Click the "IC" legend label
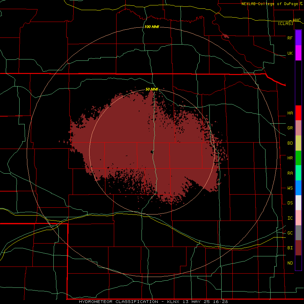The height and width of the screenshot is (304, 304). [x=290, y=218]
